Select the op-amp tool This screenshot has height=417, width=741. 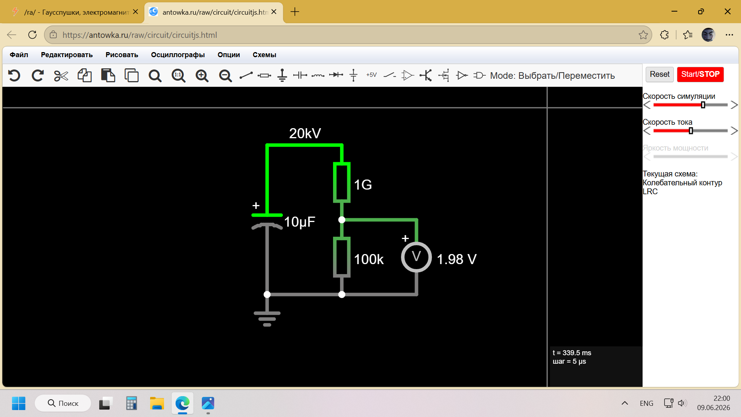(408, 75)
